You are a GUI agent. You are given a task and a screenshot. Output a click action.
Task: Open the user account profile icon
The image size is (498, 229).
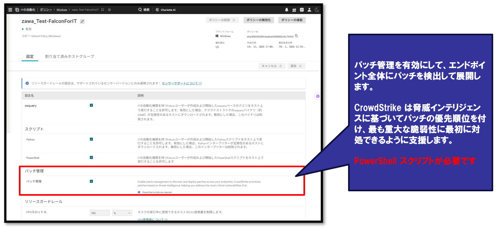pyautogui.click(x=309, y=10)
